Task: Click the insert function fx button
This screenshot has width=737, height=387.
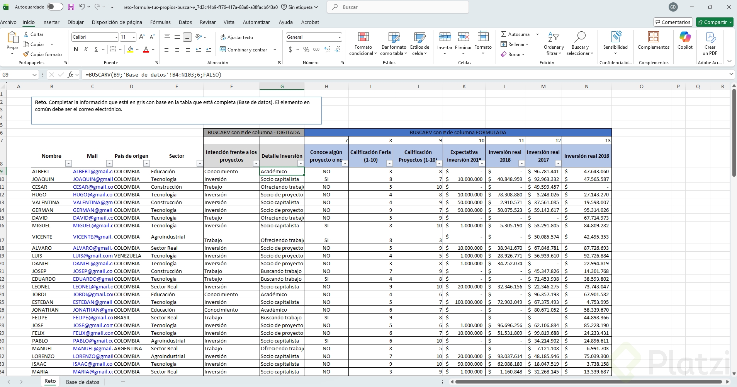Action: (x=70, y=75)
